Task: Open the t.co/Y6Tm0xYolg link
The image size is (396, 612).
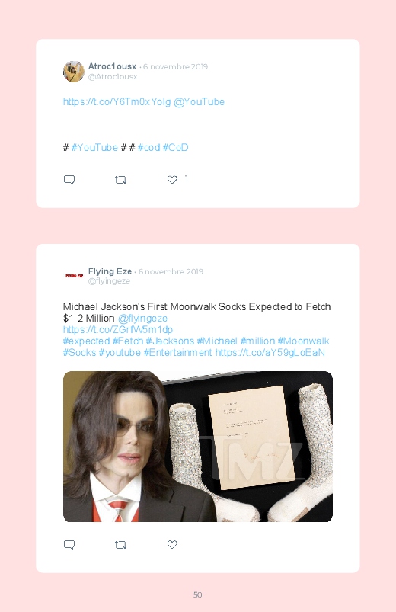Action: tap(117, 102)
